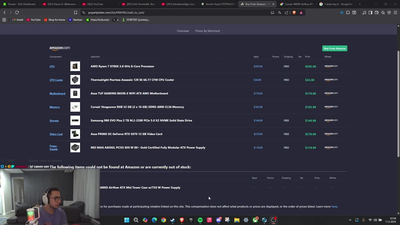The width and height of the screenshot is (400, 225).
Task: Bookmark this page with the bookmark icon
Action: coord(76,12)
